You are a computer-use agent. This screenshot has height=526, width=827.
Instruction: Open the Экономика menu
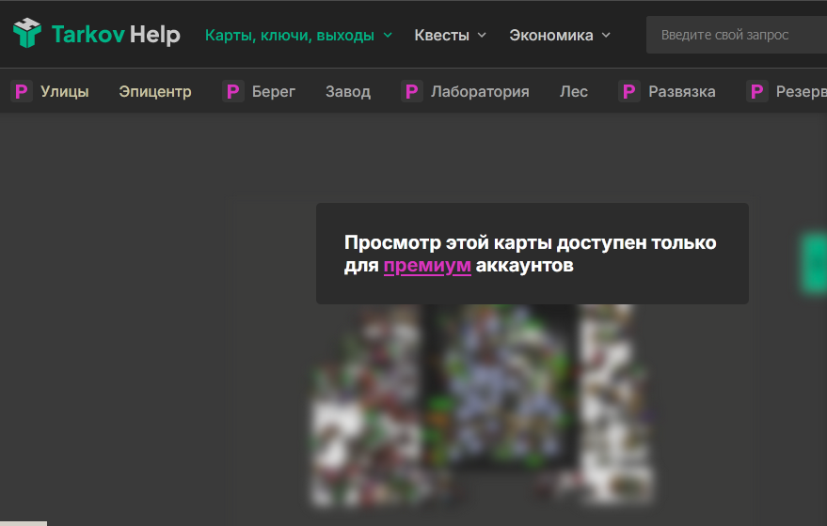[x=551, y=36]
